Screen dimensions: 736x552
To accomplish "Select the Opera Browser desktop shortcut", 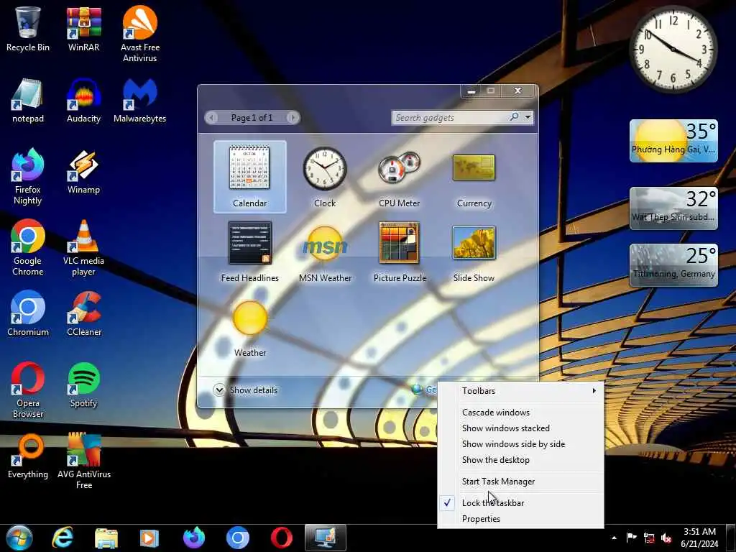I will click(x=28, y=390).
